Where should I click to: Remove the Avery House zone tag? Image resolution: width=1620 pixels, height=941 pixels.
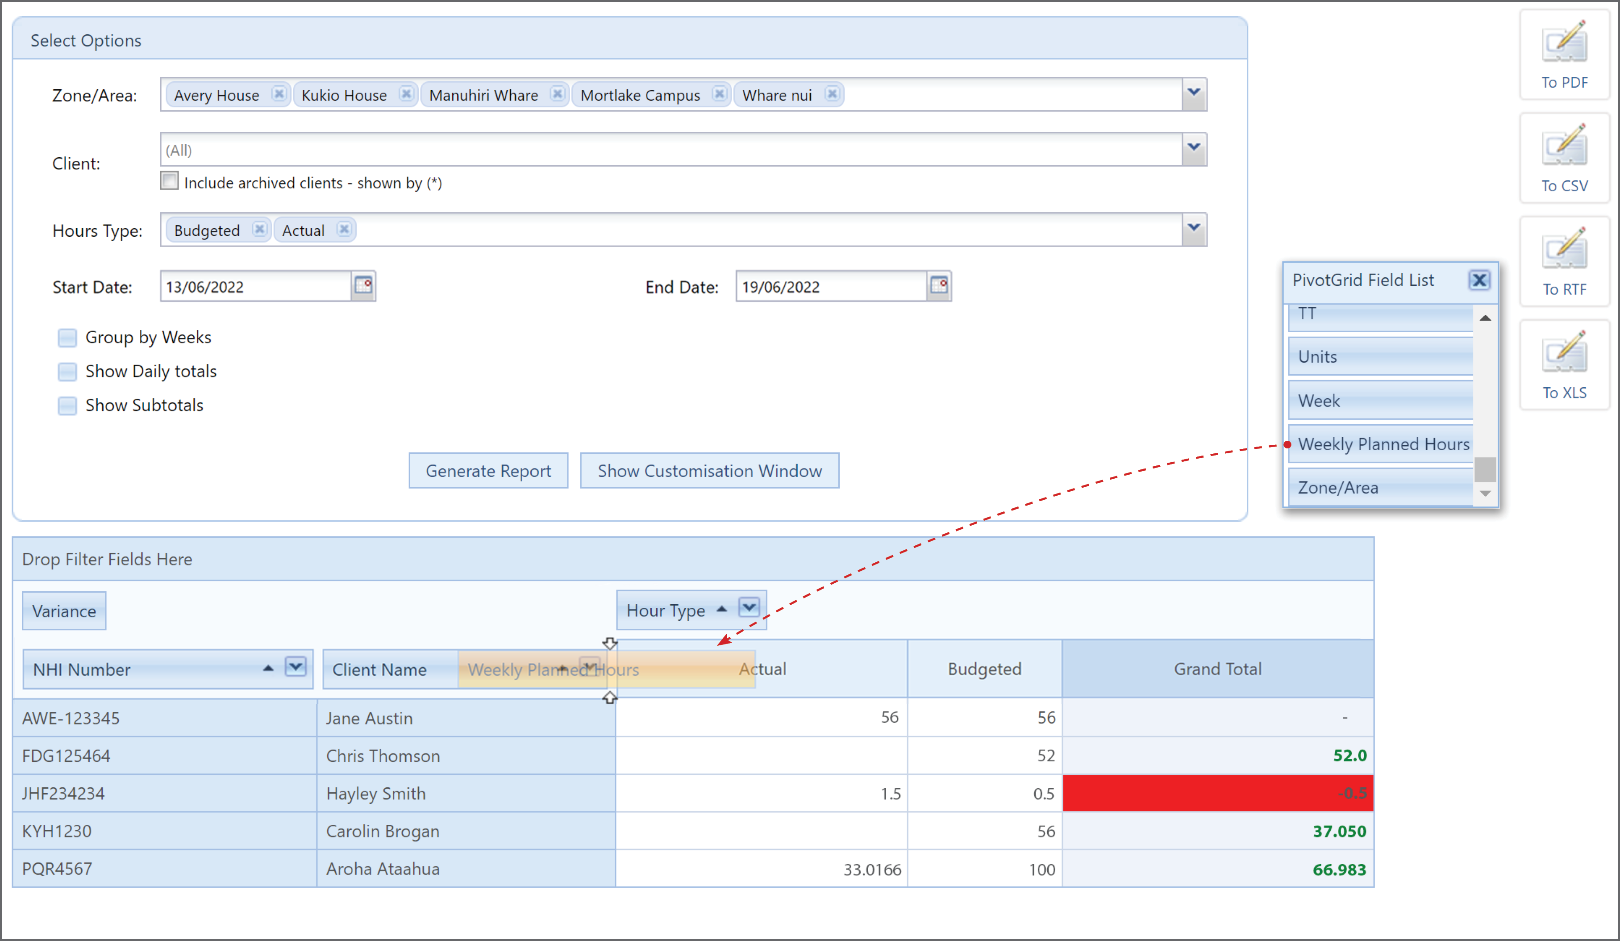(279, 95)
